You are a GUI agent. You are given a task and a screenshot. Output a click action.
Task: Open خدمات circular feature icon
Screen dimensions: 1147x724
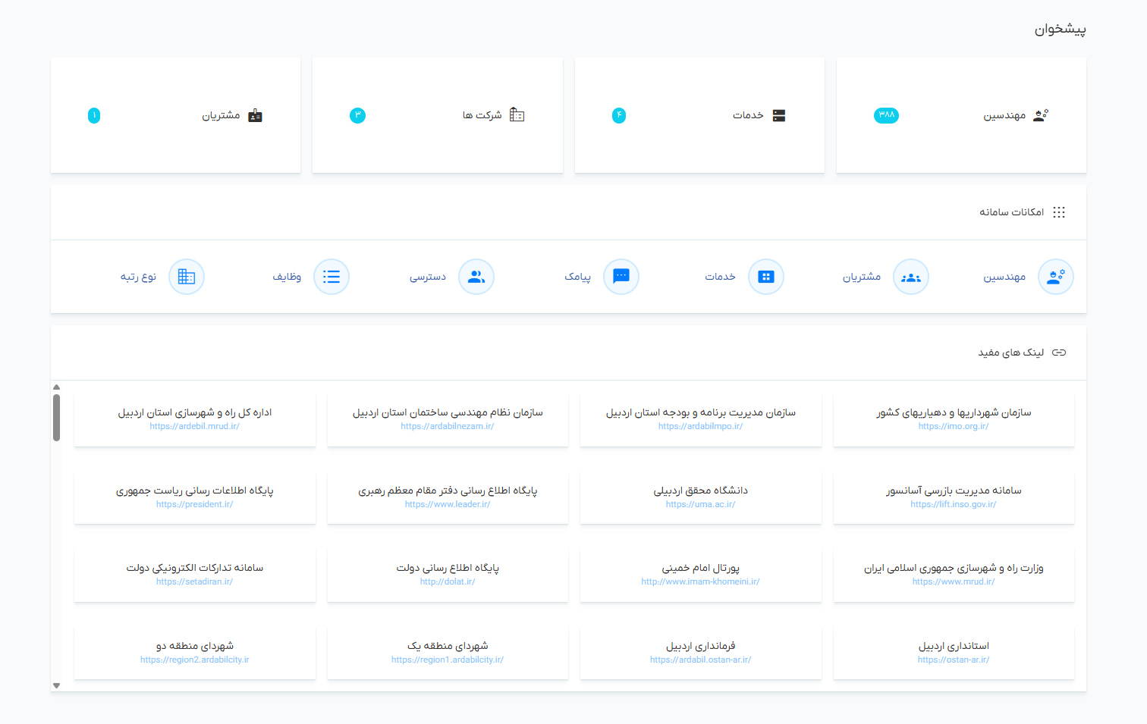(766, 277)
